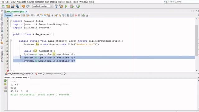
Task: Open the Tools menu
Action: click(x=75, y=2)
